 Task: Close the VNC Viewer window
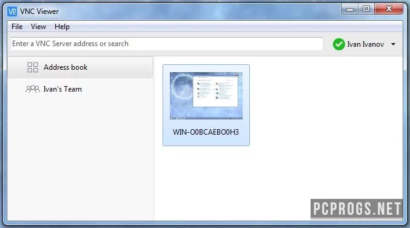(389, 9)
